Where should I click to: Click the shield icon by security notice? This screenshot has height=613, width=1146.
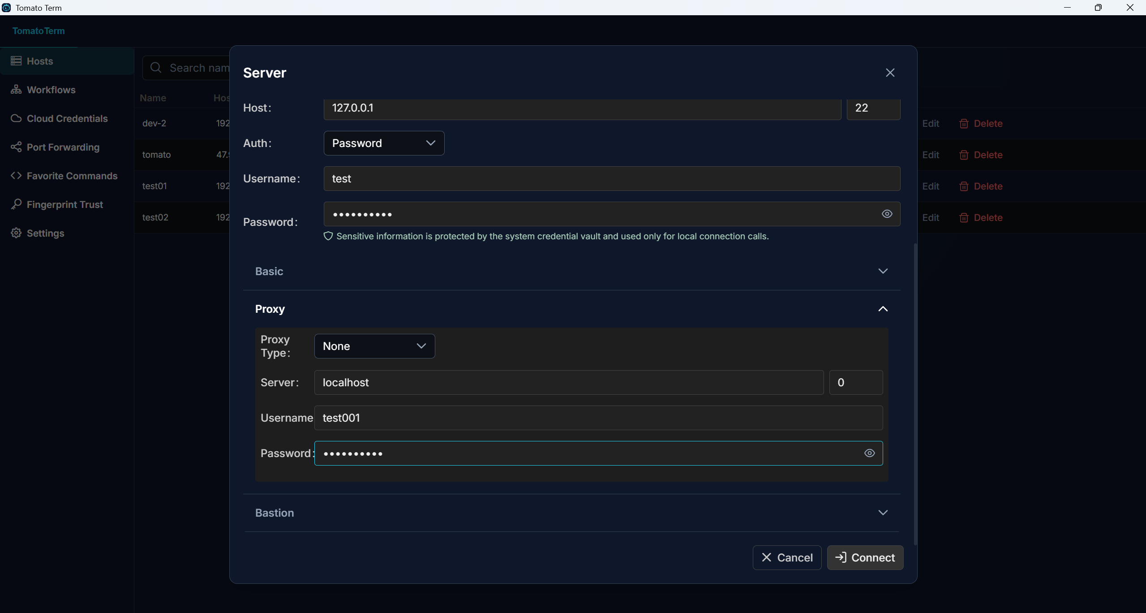(328, 236)
